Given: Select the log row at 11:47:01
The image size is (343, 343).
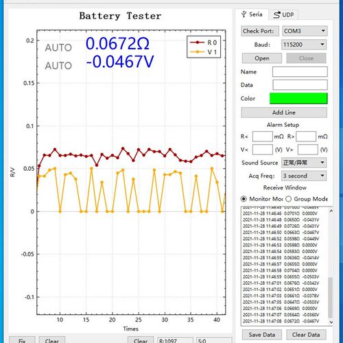Looking at the screenshot, I should point(281,283).
